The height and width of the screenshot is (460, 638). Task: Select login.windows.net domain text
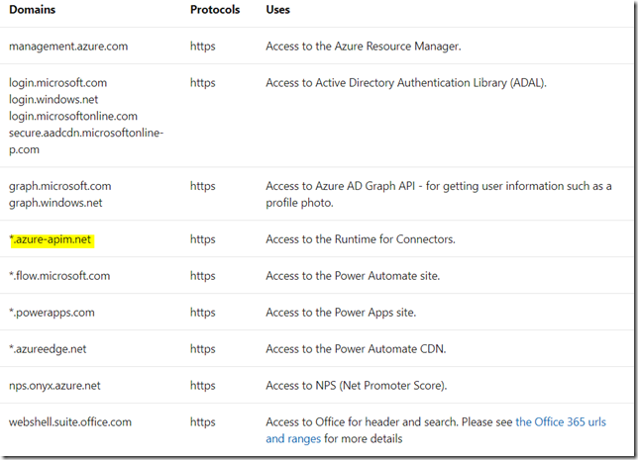53,100
